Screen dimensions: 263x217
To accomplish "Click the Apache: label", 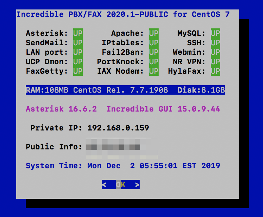I will (127, 33).
